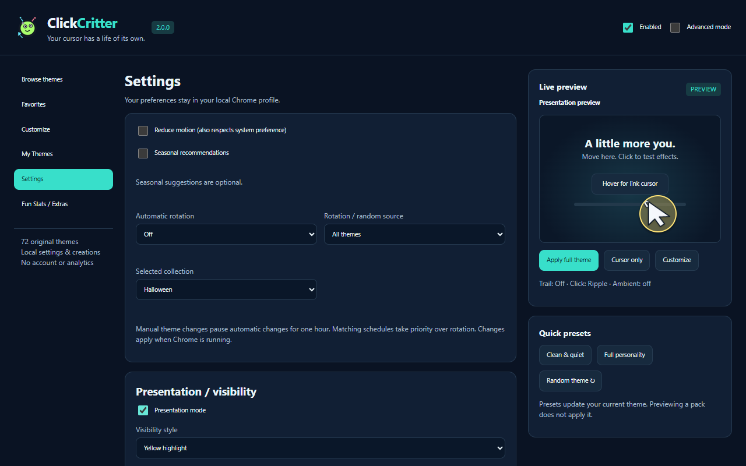Open Selected collection Halloween dropdown
The height and width of the screenshot is (466, 746).
[x=226, y=290]
